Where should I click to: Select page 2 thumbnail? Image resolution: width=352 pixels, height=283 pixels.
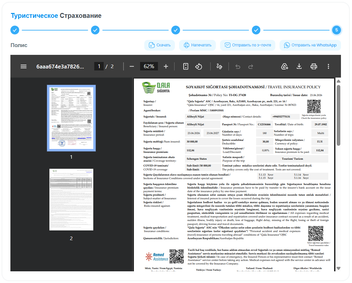[72, 199]
